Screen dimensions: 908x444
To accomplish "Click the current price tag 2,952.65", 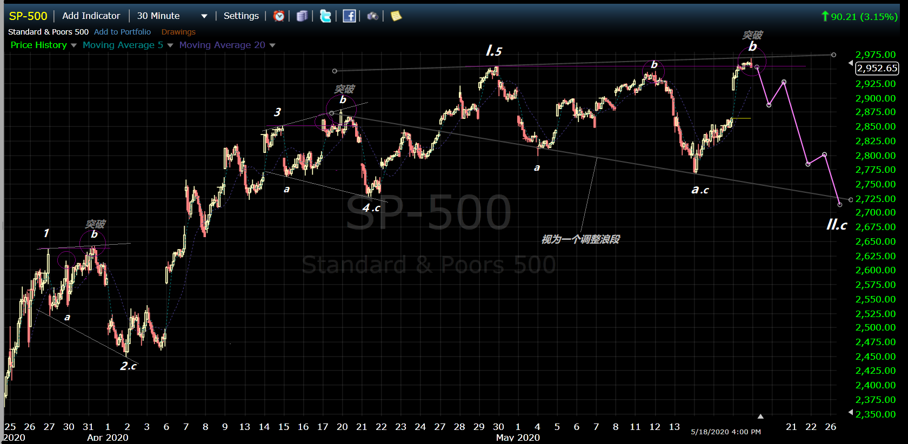I will 877,68.
